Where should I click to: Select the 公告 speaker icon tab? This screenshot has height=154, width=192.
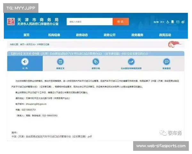(x=25, y=62)
